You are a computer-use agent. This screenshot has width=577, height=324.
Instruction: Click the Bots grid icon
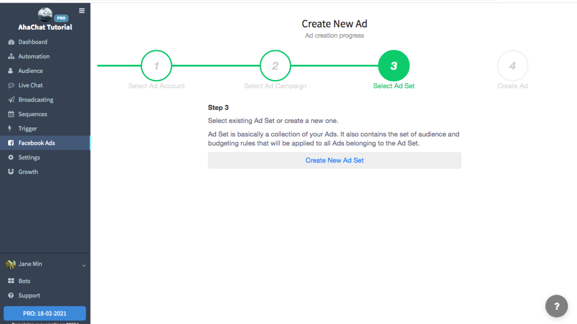[x=11, y=281]
